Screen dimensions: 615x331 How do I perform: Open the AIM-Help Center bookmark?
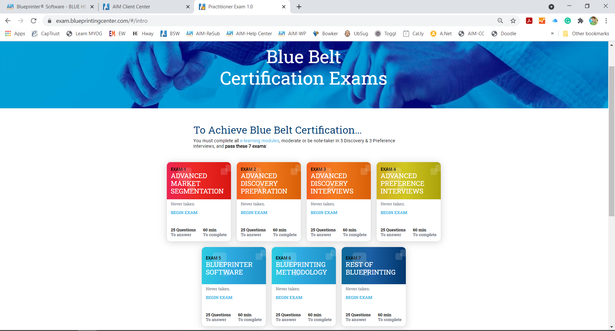coord(249,34)
